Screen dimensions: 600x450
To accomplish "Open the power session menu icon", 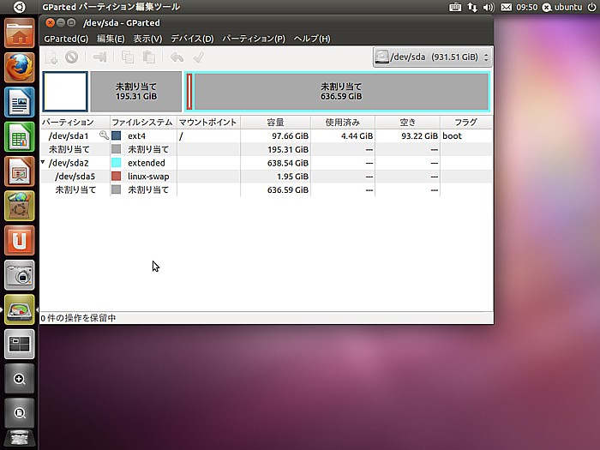I will (x=591, y=7).
